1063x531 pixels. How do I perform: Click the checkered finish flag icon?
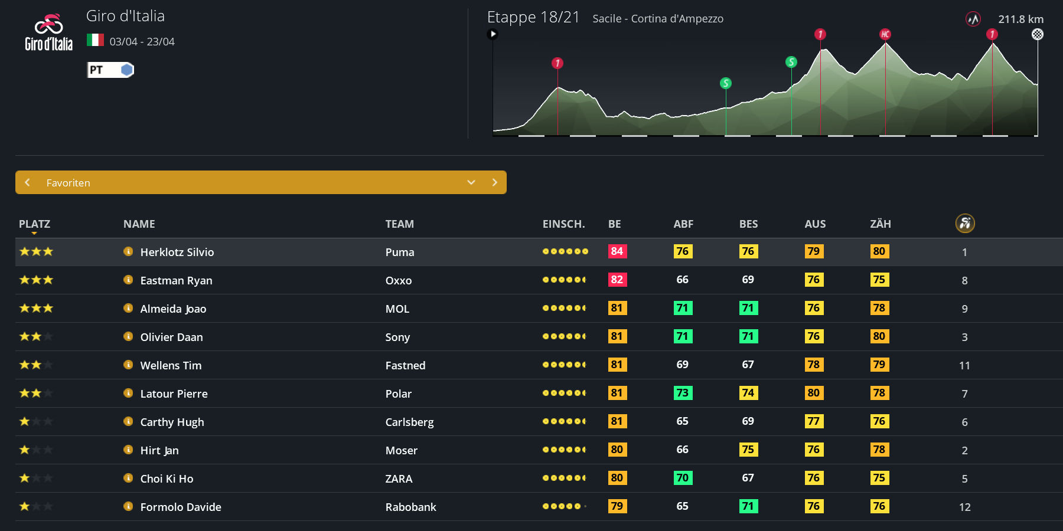(1037, 34)
